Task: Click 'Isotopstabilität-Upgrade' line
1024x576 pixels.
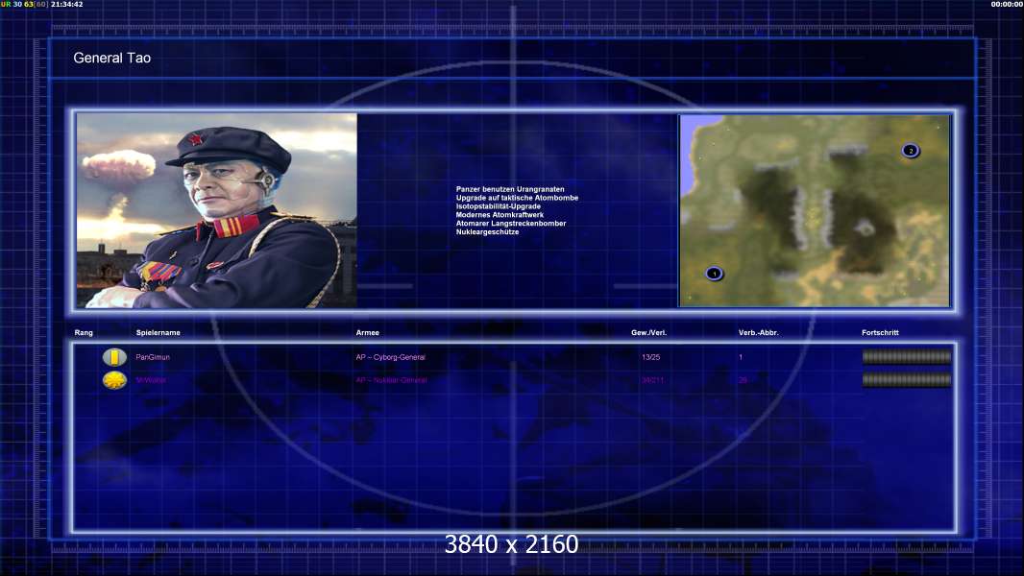Action: coord(499,206)
